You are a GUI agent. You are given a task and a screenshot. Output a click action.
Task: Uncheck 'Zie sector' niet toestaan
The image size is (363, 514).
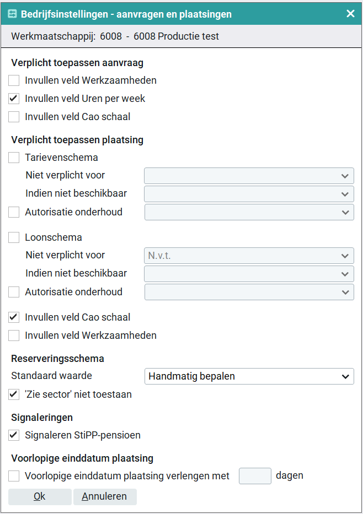pyautogui.click(x=14, y=394)
